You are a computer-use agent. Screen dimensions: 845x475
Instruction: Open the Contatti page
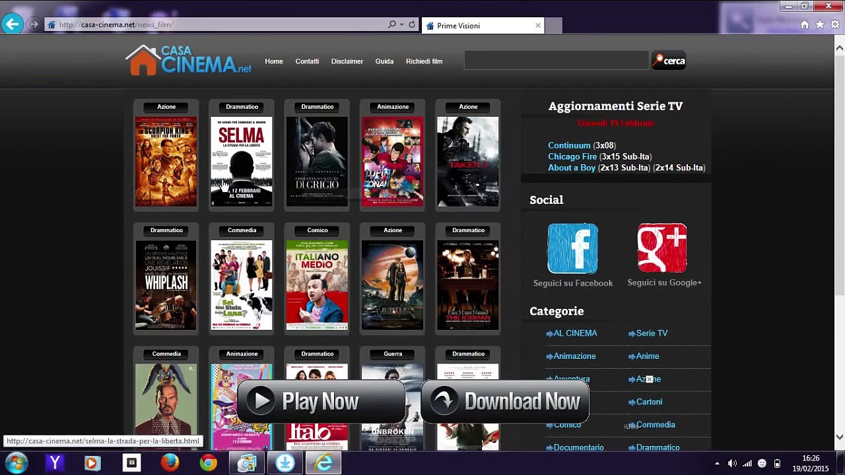pos(307,61)
